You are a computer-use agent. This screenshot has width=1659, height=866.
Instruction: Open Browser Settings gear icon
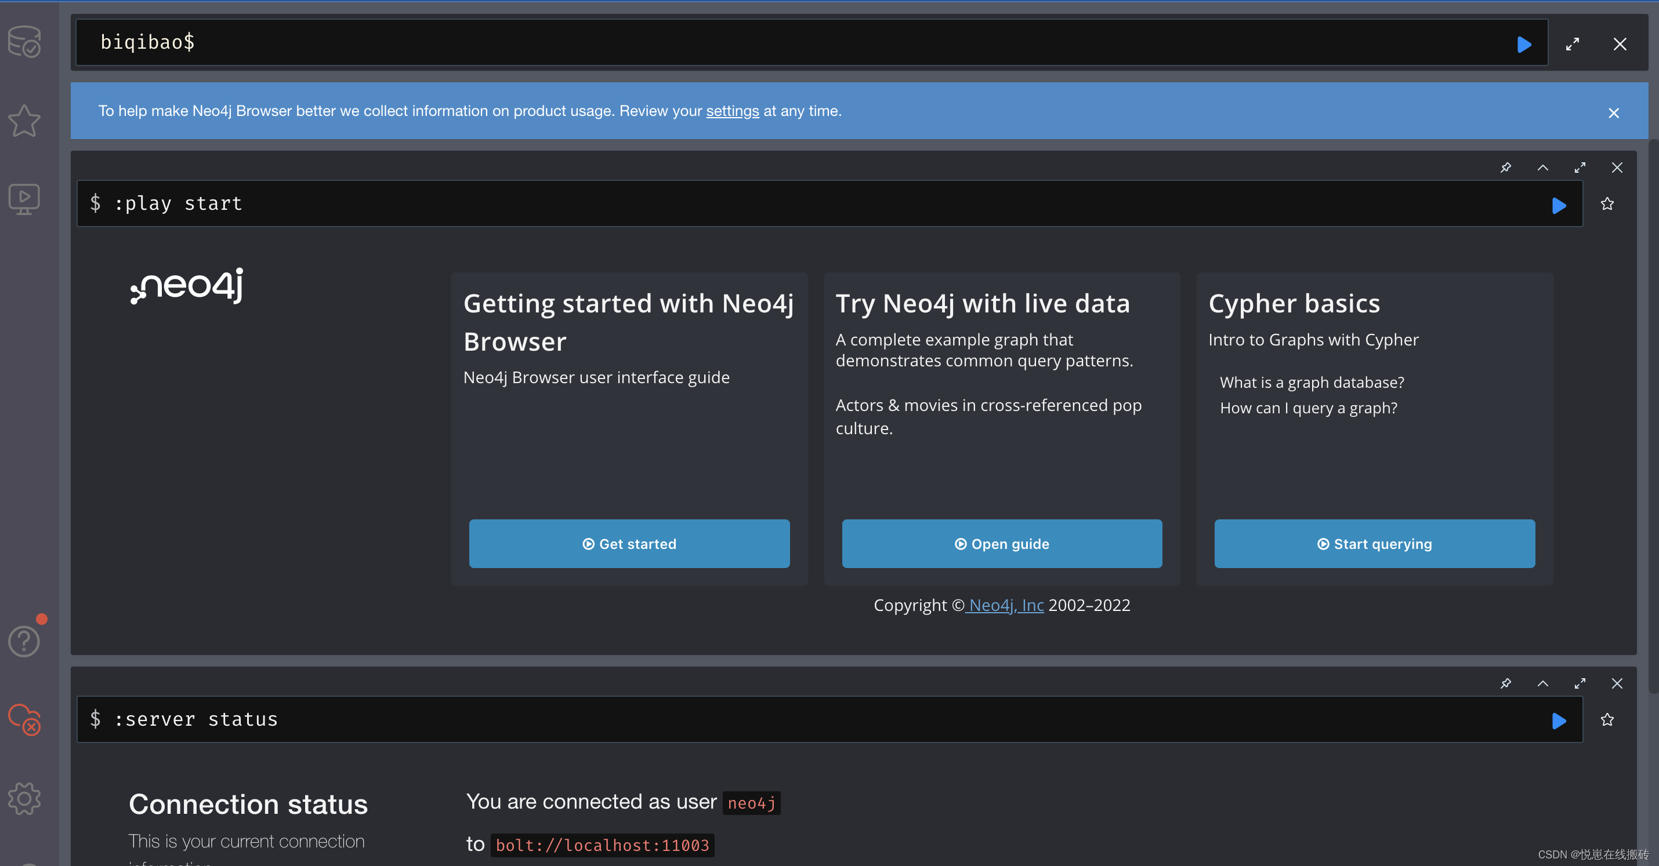click(24, 798)
